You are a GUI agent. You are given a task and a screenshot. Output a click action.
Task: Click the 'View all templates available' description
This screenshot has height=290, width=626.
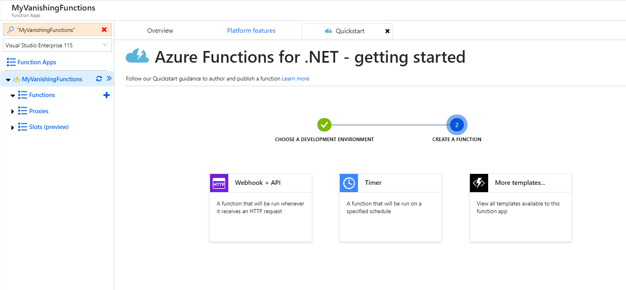click(518, 207)
